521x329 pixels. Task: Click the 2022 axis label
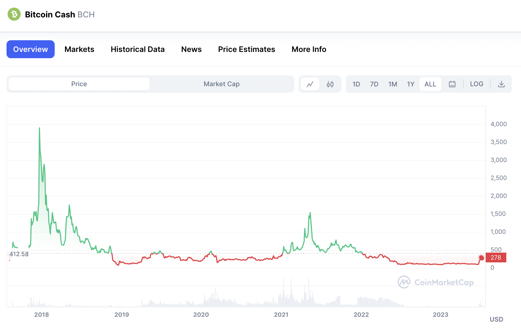point(361,315)
